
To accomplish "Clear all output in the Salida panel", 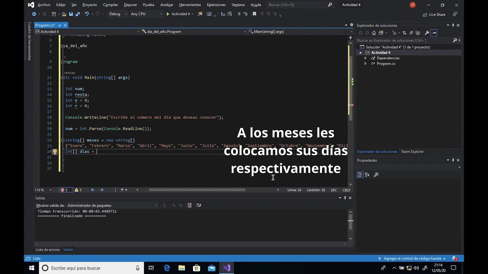I will click(x=189, y=205).
